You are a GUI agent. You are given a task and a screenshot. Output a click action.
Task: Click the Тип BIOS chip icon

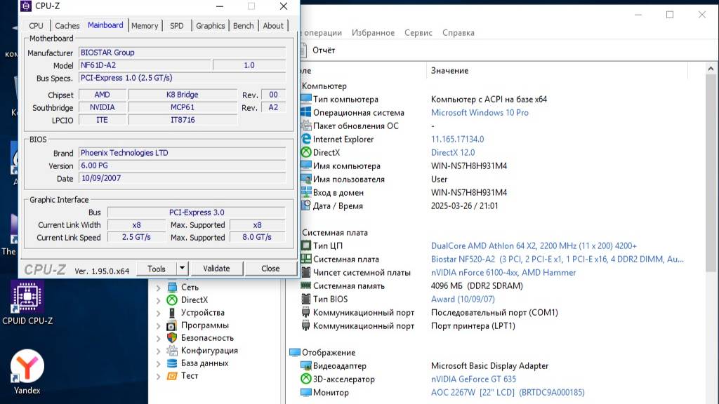306,299
